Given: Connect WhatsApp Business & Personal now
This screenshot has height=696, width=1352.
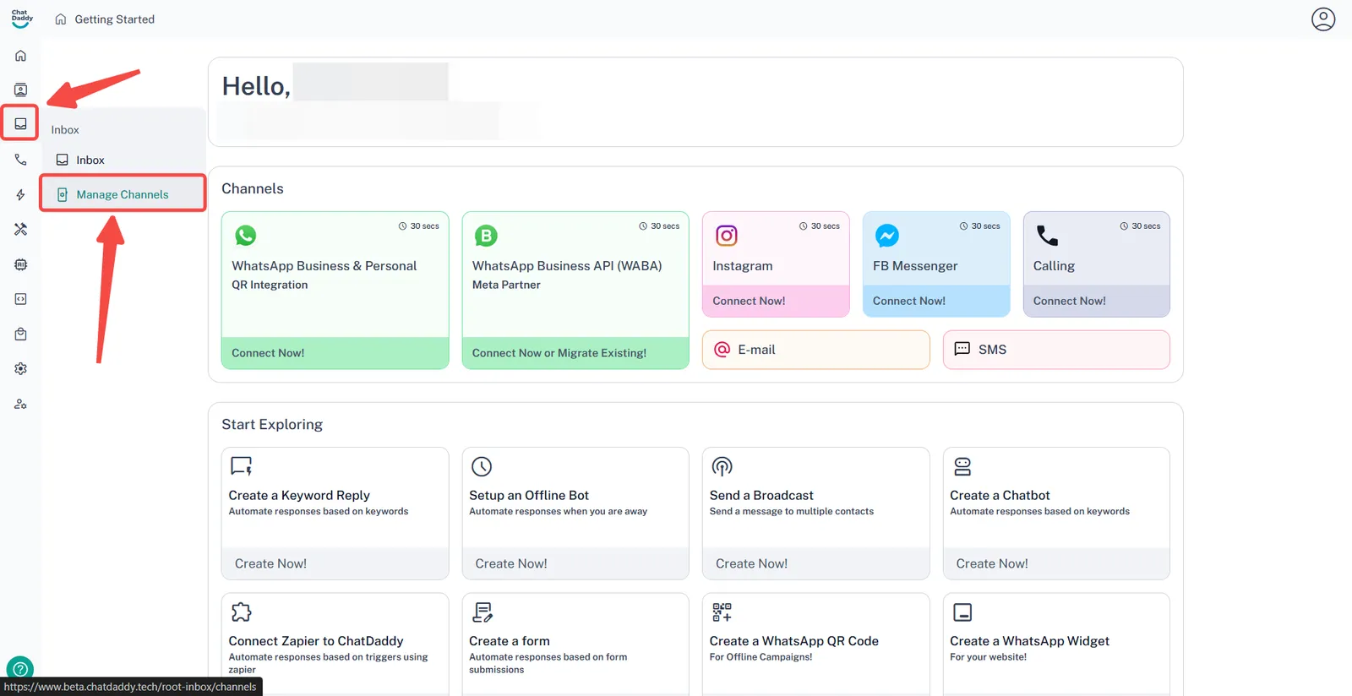Looking at the screenshot, I should pyautogui.click(x=335, y=353).
